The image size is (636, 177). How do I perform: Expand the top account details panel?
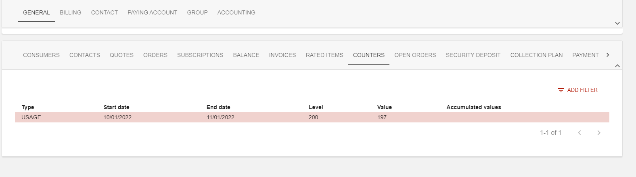pyautogui.click(x=617, y=23)
